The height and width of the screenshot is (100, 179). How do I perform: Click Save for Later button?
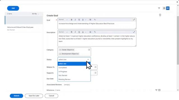[34, 96]
